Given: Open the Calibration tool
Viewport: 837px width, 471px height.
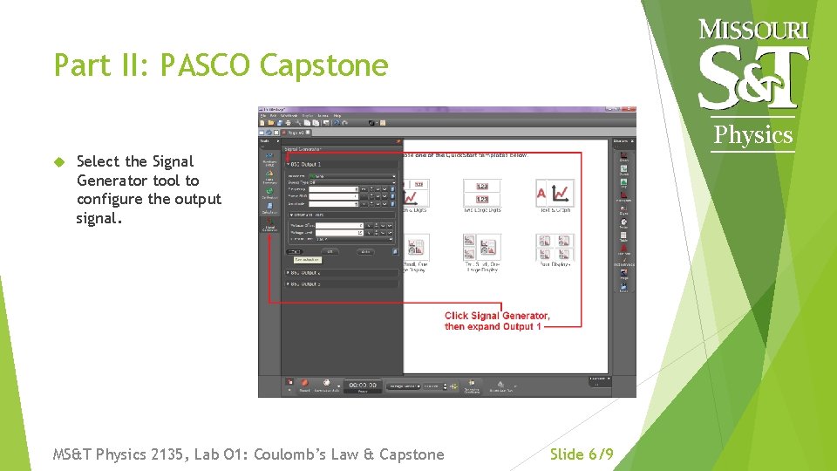Looking at the screenshot, I should pyautogui.click(x=269, y=194).
